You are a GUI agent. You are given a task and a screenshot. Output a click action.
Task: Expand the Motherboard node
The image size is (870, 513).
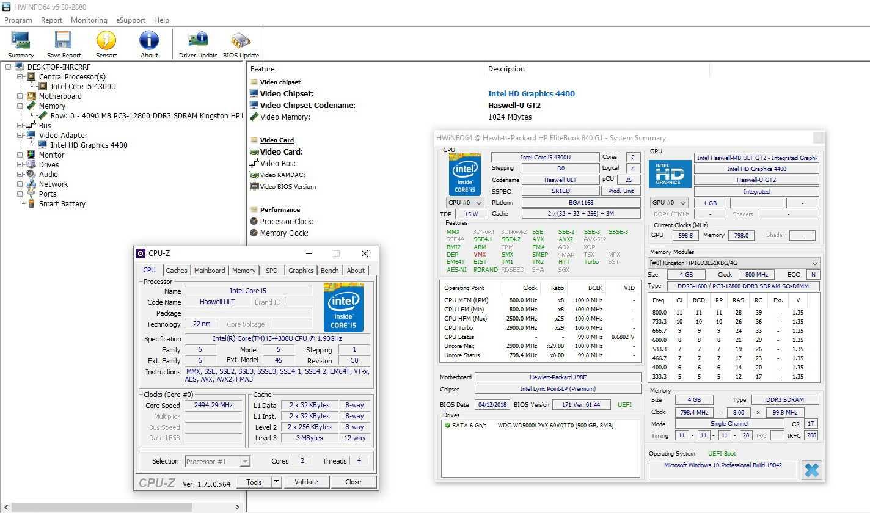click(20, 96)
